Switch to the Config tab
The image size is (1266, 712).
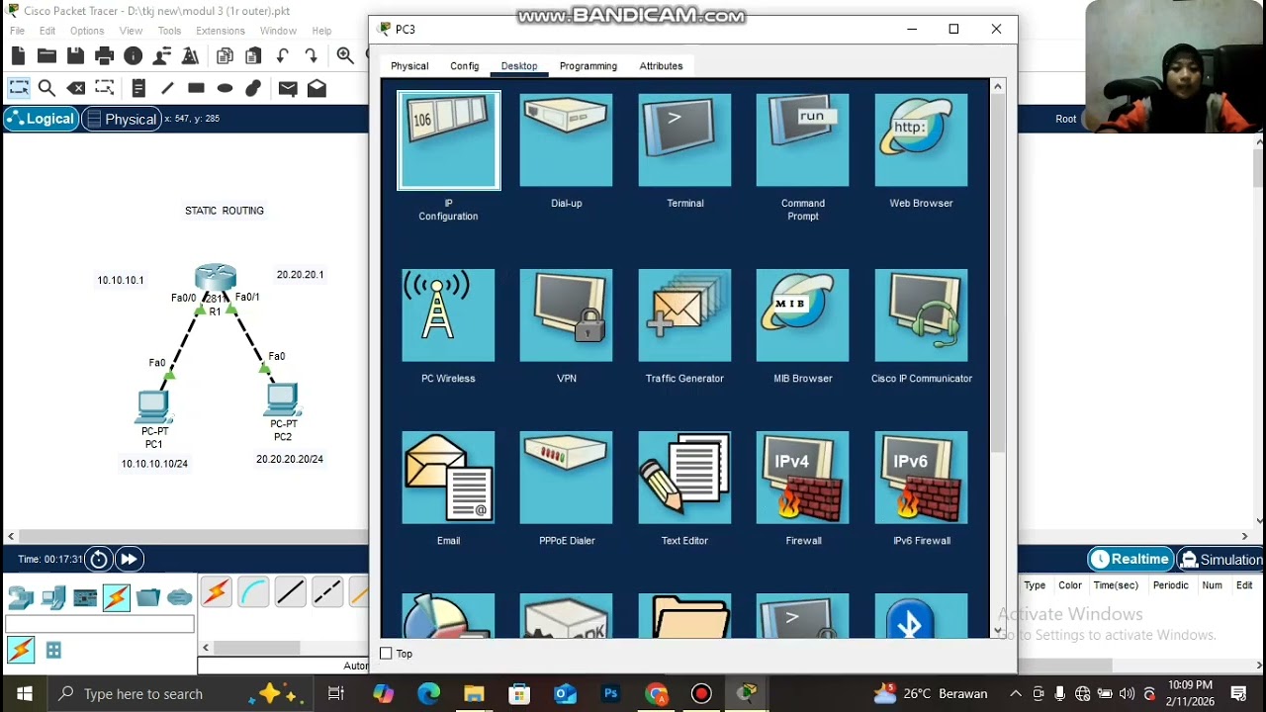(x=464, y=66)
